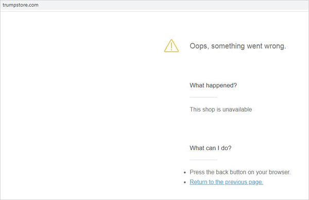Click the empty gray address bar area
The height and width of the screenshot is (200, 309).
click(x=174, y=5)
